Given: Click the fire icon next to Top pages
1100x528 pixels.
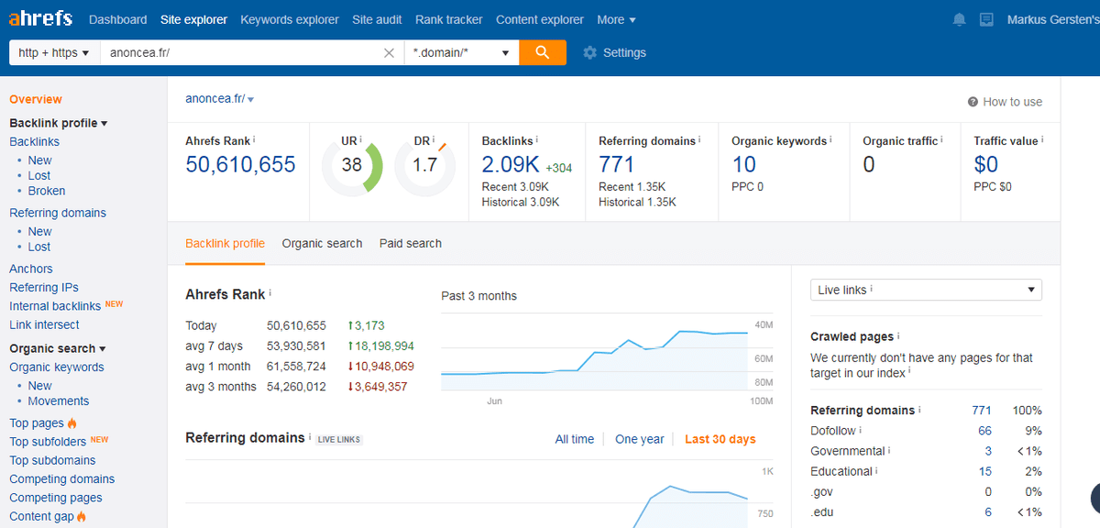Looking at the screenshot, I should coord(72,423).
